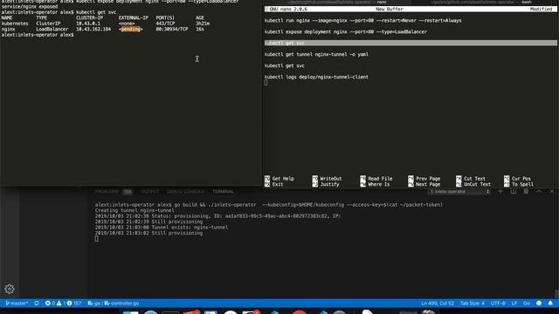
Task: Click the master* git branch indicator
Action: [x=17, y=304]
